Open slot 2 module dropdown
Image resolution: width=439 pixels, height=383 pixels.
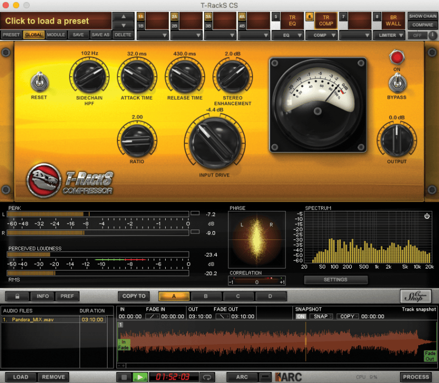187,35
